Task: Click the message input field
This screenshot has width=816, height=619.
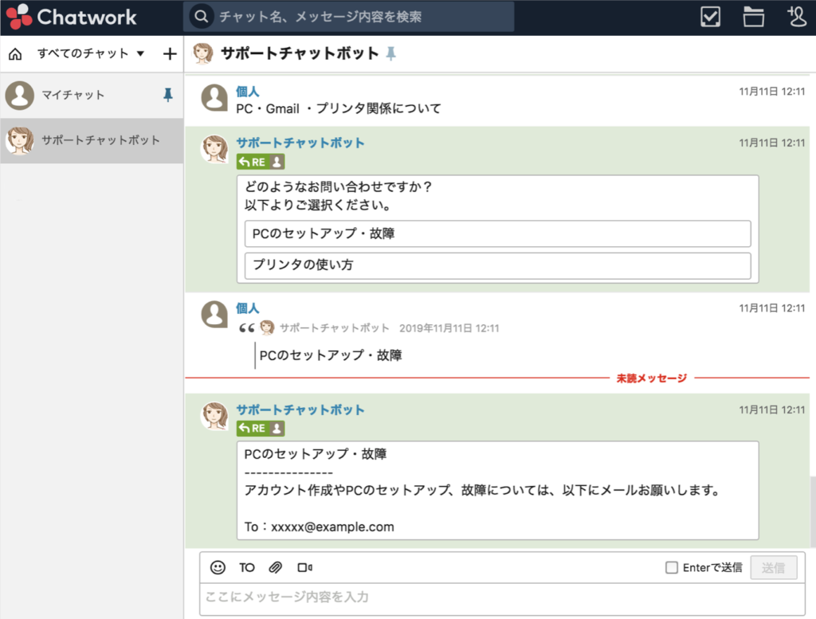Action: click(x=478, y=599)
